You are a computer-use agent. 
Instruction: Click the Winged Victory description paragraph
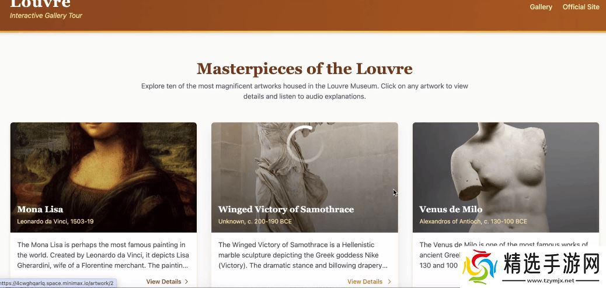point(303,255)
